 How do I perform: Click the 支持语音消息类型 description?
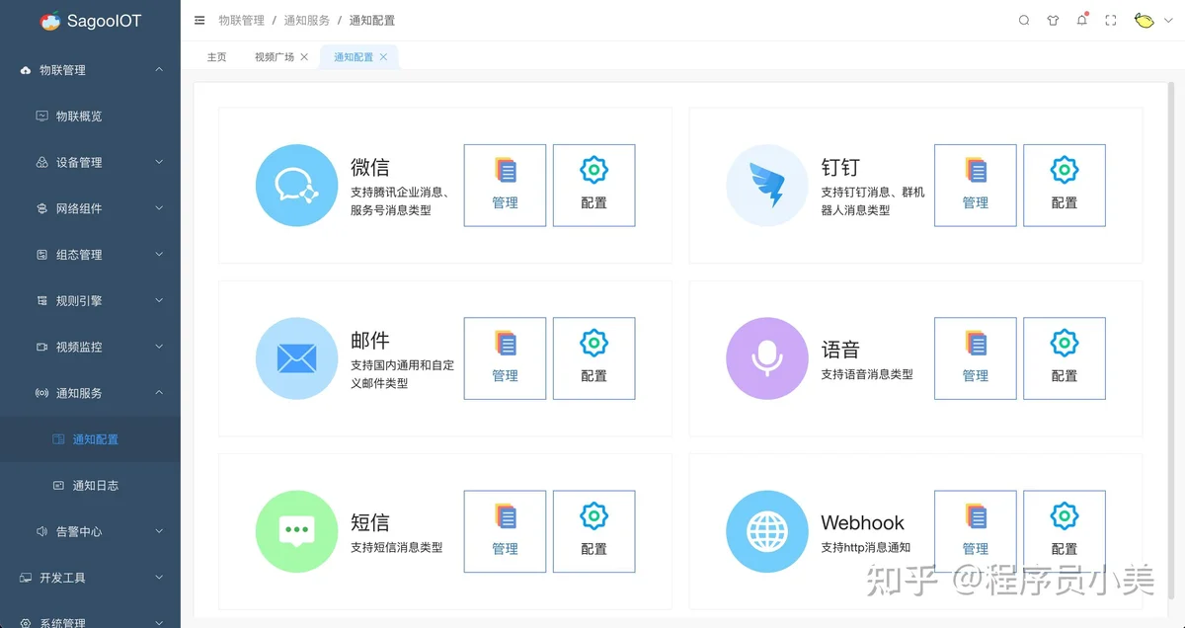click(867, 374)
